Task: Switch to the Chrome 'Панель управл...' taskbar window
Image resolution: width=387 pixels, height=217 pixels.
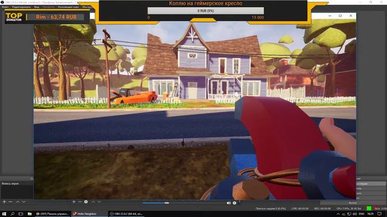Action: [x=53, y=214]
